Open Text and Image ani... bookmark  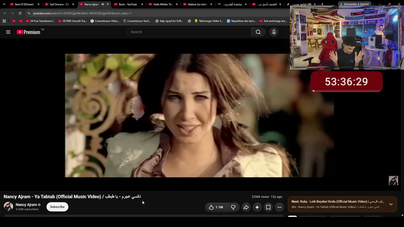click(x=273, y=21)
